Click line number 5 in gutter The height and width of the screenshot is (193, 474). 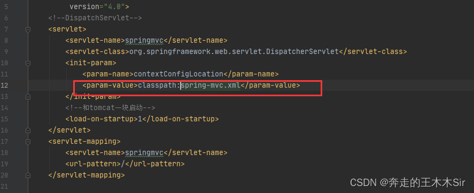[x=6, y=6]
